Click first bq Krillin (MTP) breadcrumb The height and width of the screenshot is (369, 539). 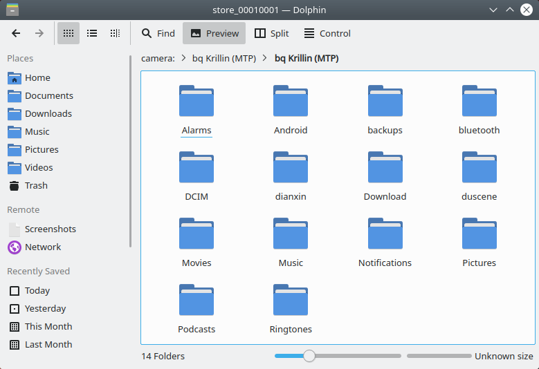pos(223,59)
